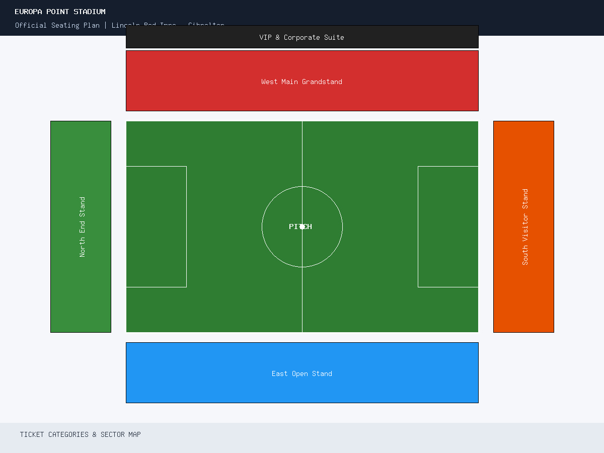Image resolution: width=604 pixels, height=453 pixels.
Task: Click the center spot dot on the pitch
Action: [302, 226]
